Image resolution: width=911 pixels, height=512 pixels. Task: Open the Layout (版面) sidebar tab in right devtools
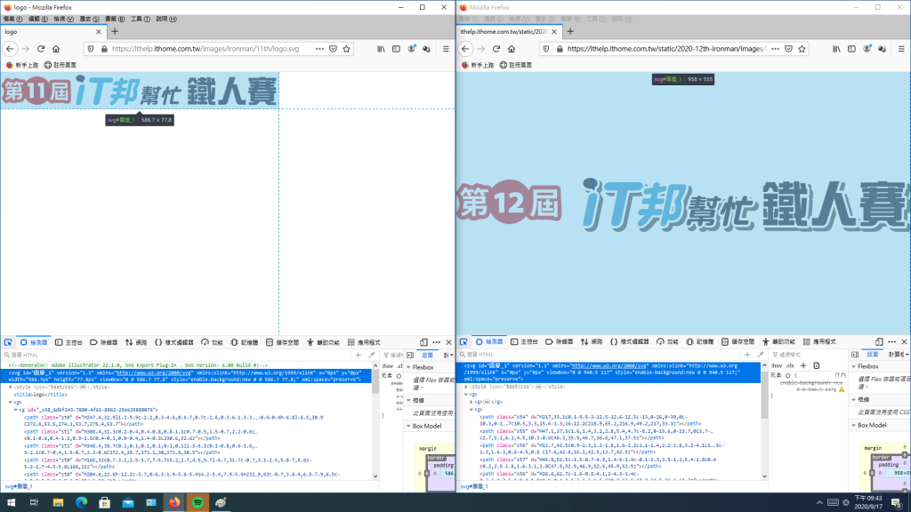click(x=872, y=354)
